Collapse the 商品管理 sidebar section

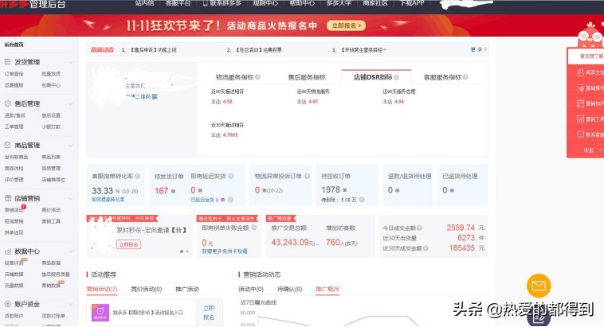(70, 146)
